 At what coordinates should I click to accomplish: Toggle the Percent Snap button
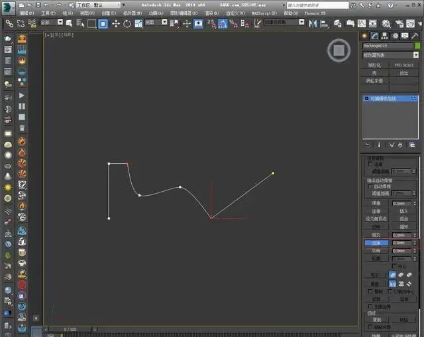point(233,24)
